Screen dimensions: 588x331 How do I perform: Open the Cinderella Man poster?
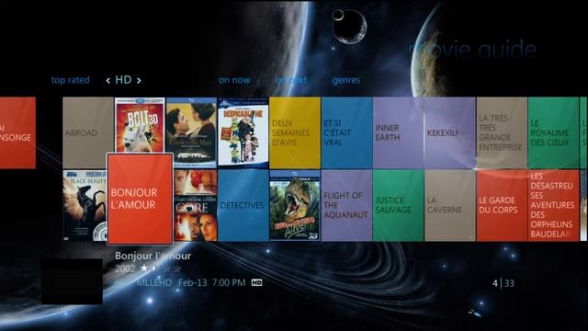[191, 132]
